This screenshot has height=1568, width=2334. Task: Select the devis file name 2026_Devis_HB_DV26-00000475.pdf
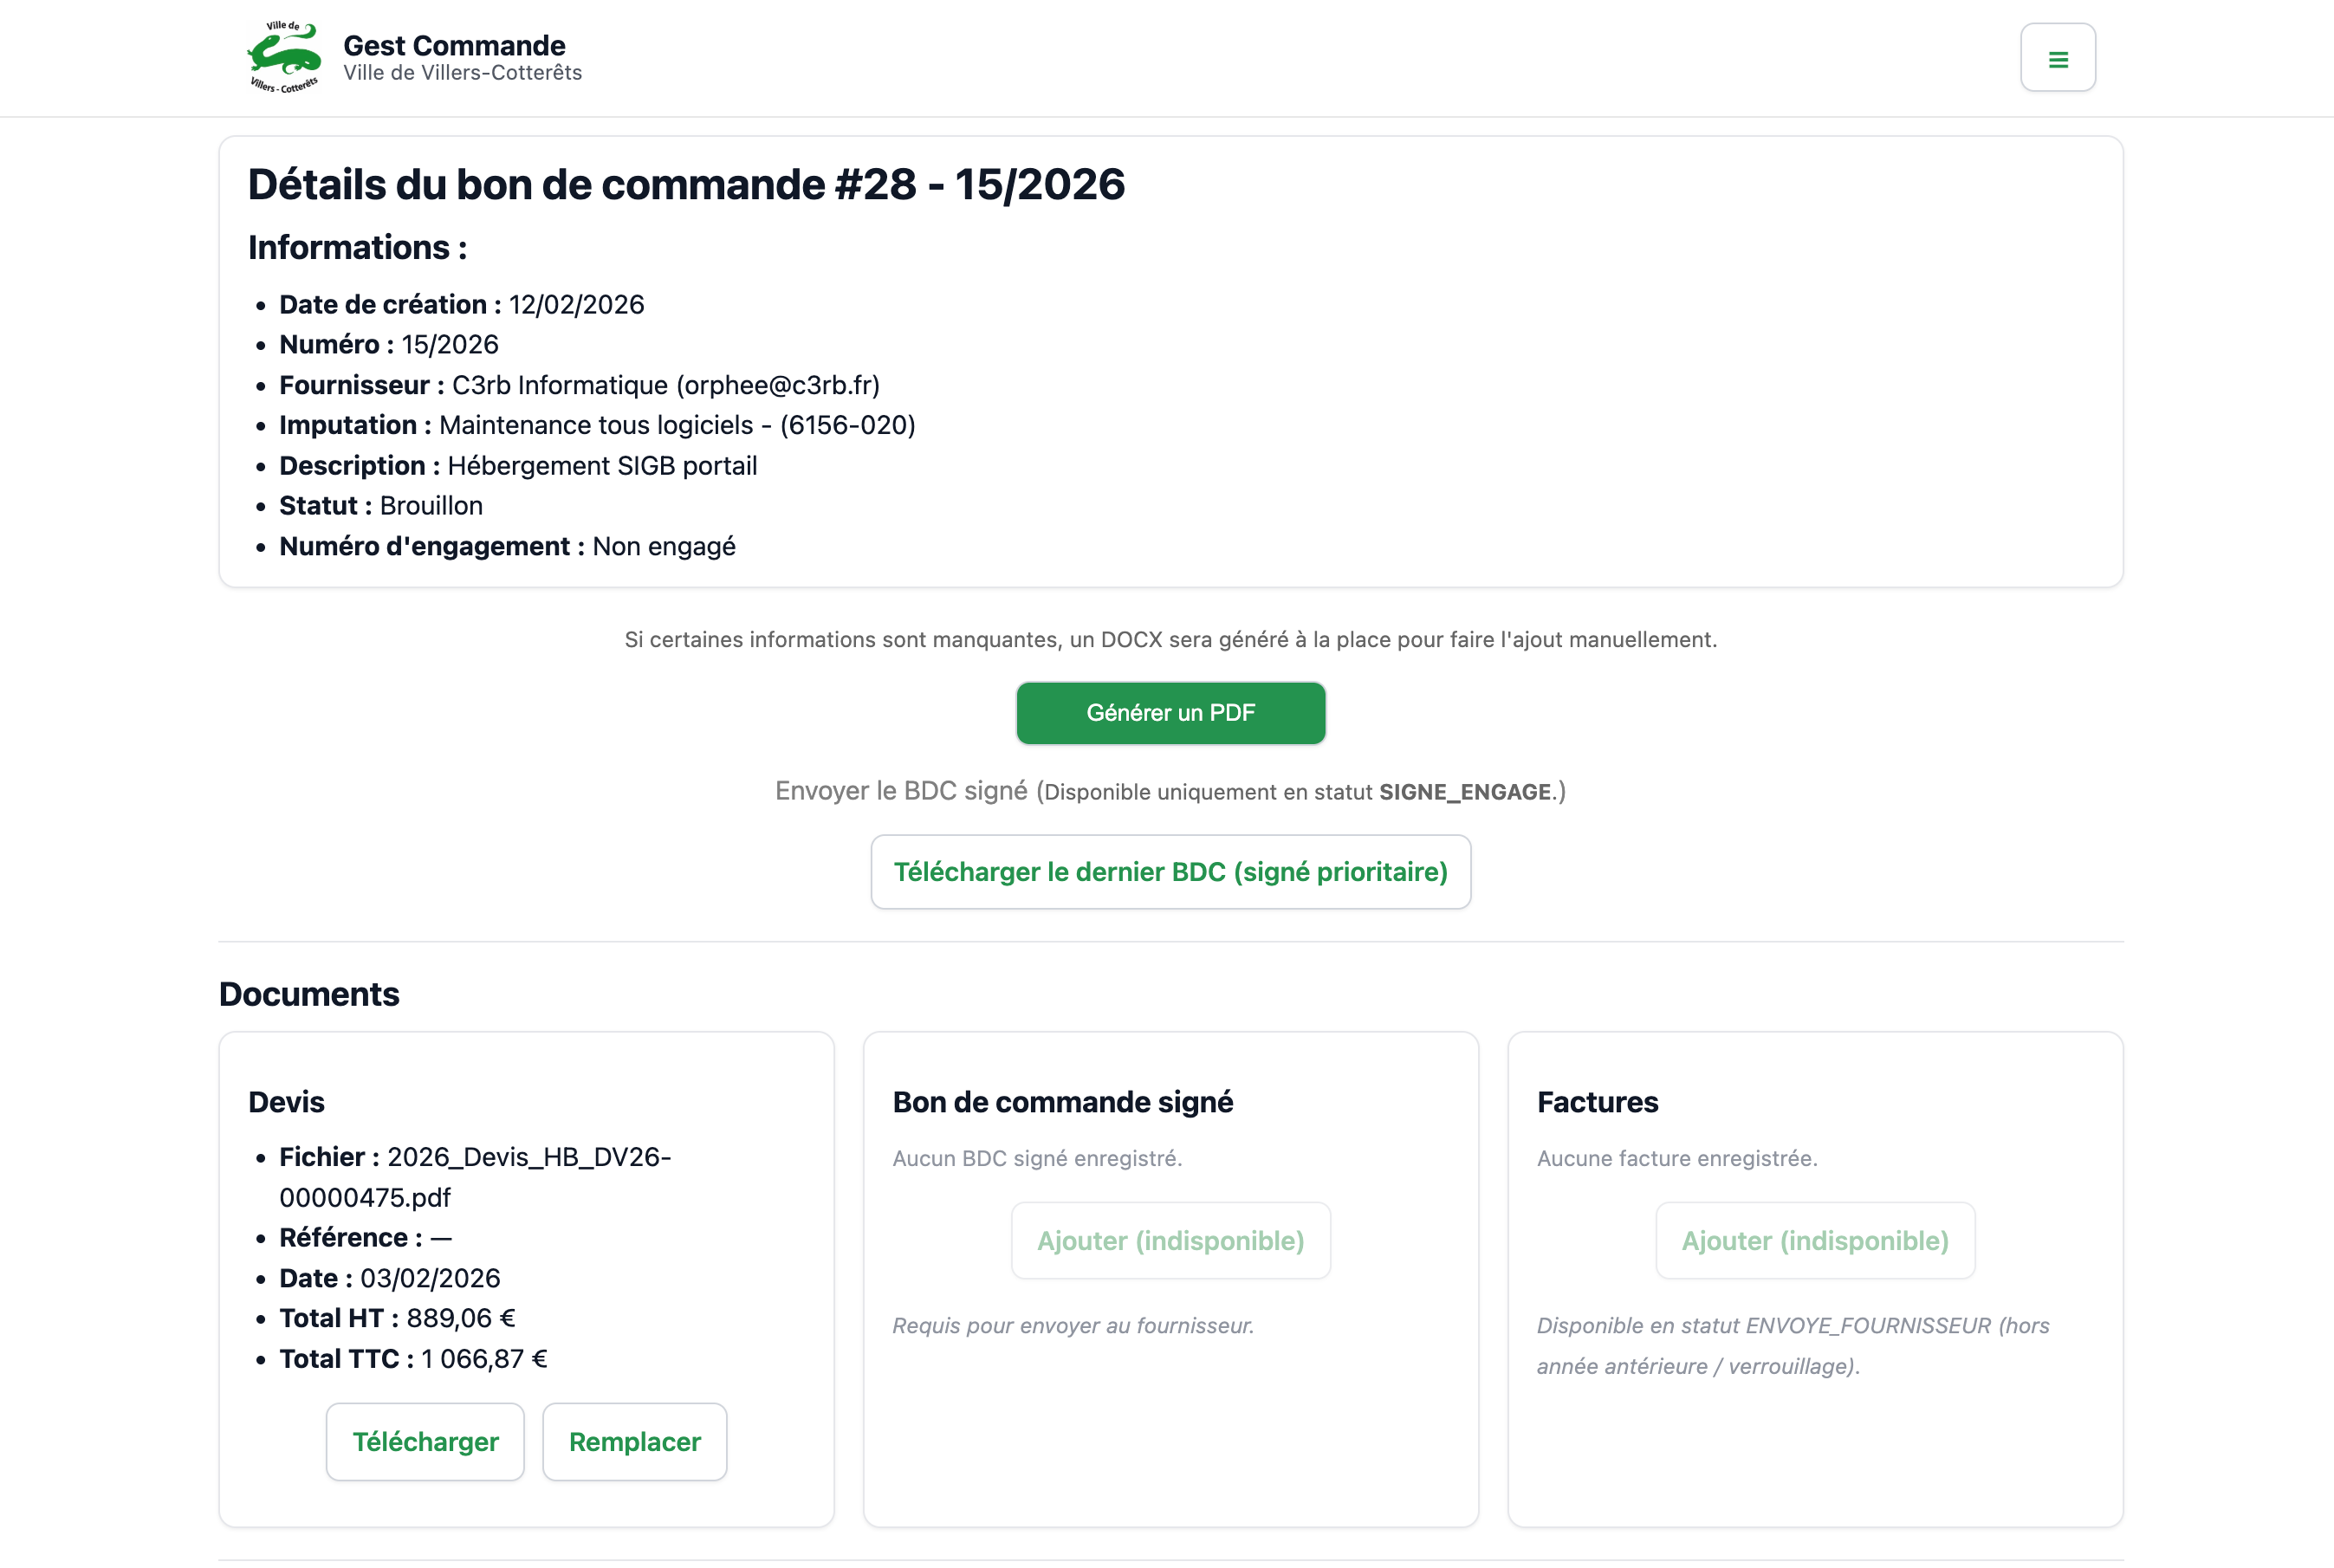point(474,1177)
